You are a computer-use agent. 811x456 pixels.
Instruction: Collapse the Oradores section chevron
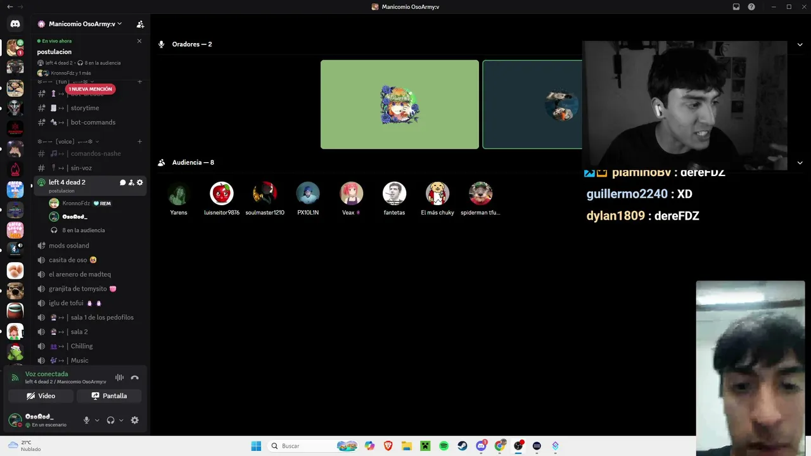tap(800, 44)
